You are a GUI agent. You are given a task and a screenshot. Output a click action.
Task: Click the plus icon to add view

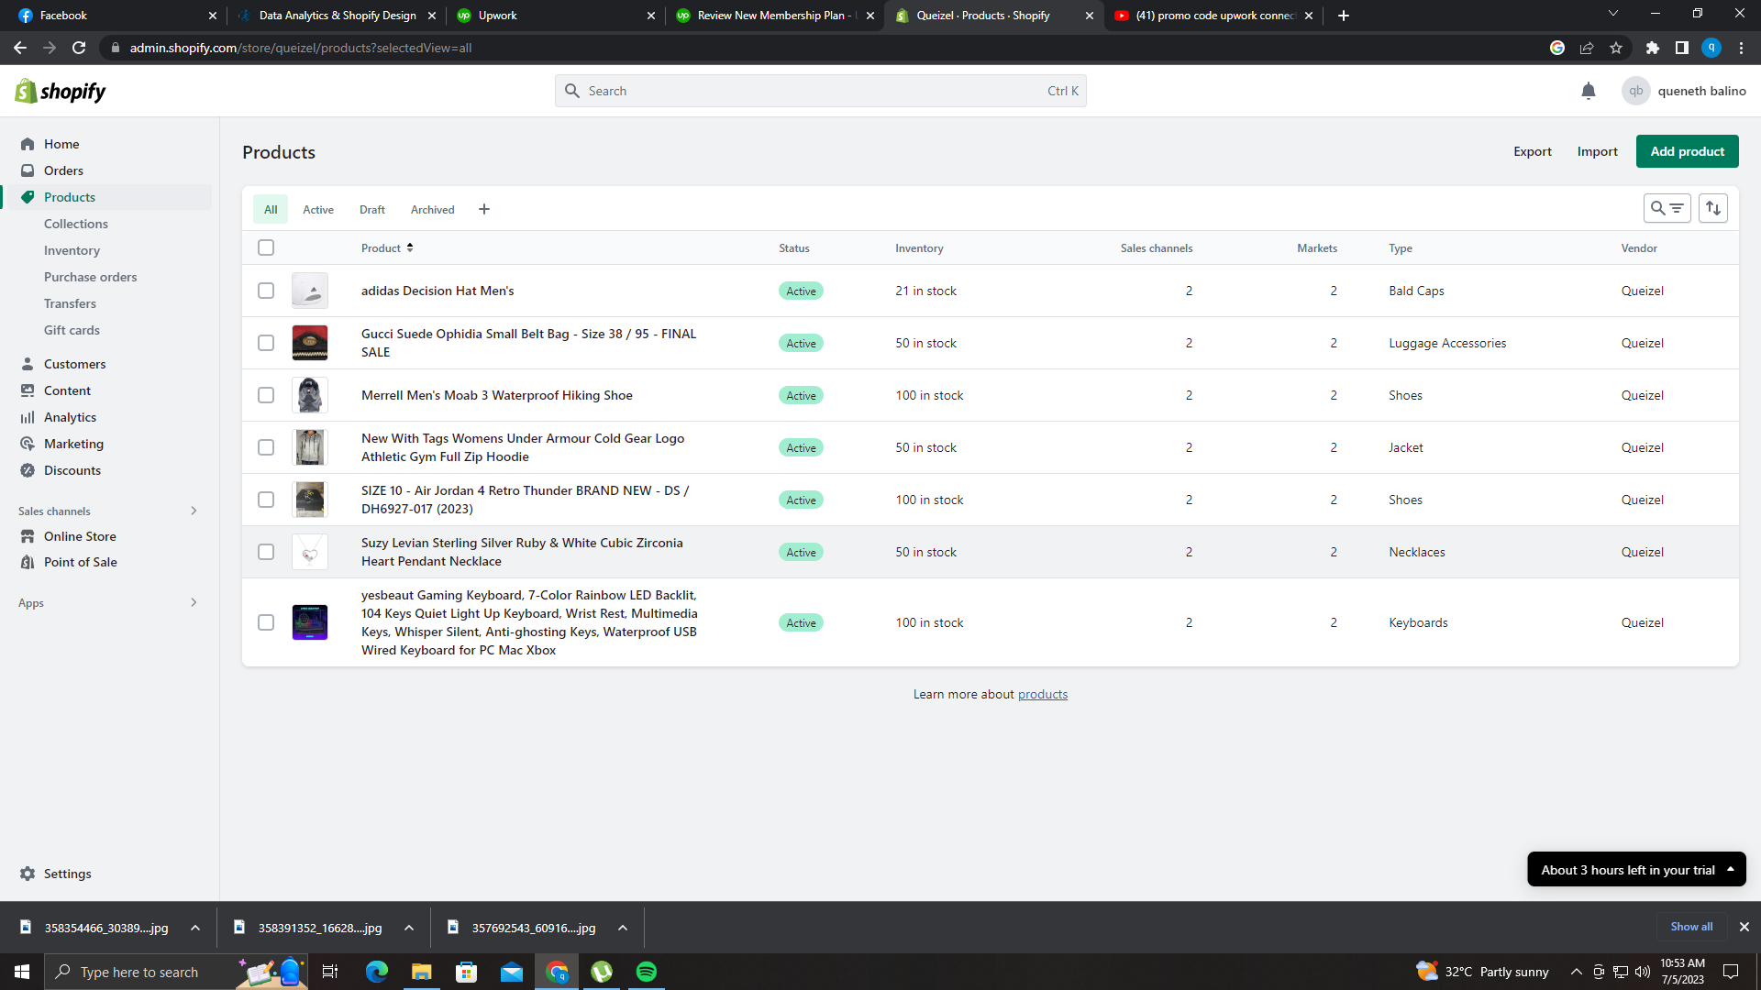tap(484, 209)
